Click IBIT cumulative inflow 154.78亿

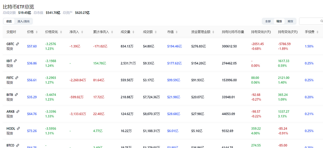click(100, 63)
